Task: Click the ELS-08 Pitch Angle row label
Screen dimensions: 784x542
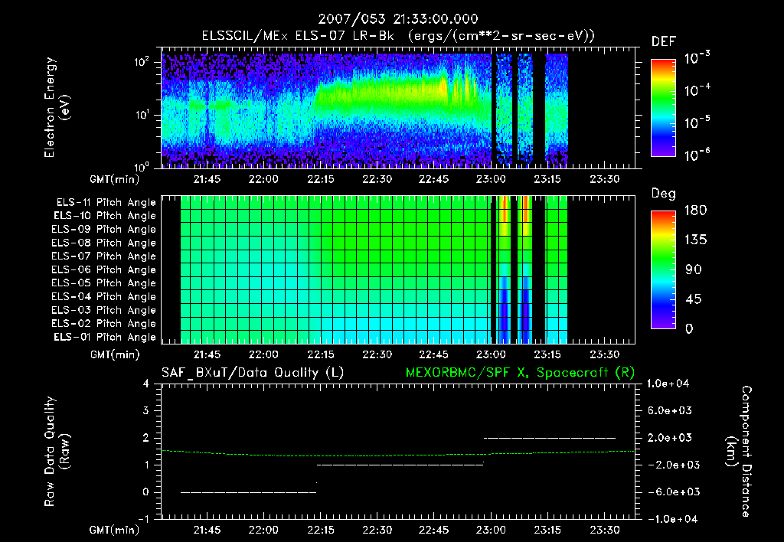Action: (104, 243)
